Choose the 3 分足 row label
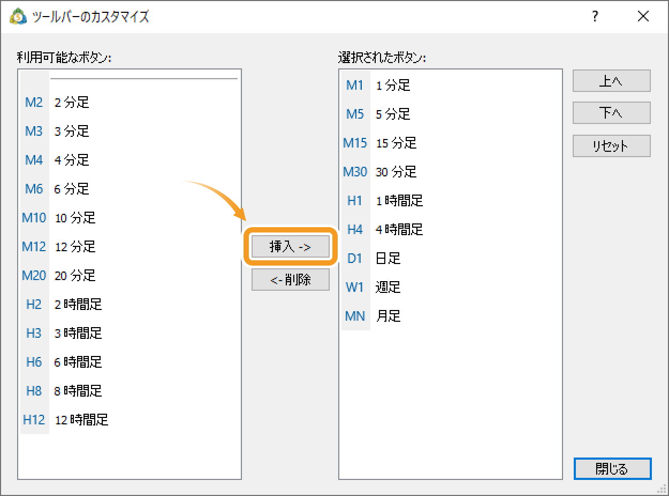669x496 pixels. point(72,131)
